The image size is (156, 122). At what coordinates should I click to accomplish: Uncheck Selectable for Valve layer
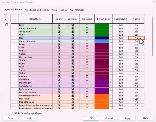pos(73,47)
